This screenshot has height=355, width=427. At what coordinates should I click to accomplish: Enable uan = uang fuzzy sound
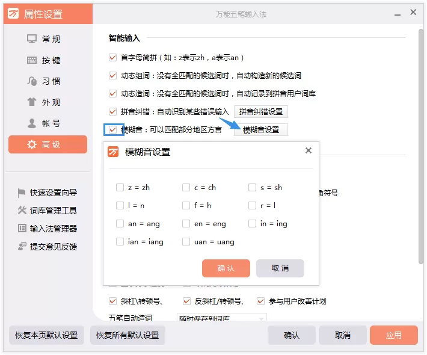186,242
